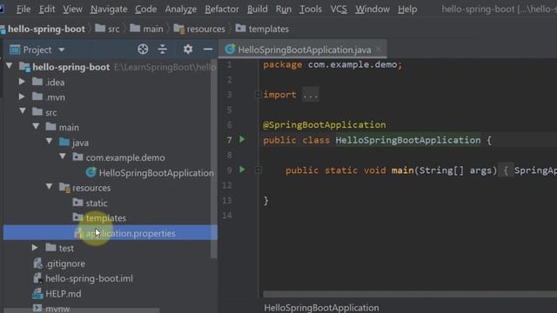Viewport: 557px width, 313px height.
Task: Open the View menu
Action: (x=72, y=10)
